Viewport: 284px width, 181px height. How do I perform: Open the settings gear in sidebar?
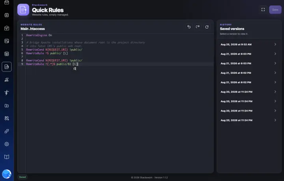point(7,144)
